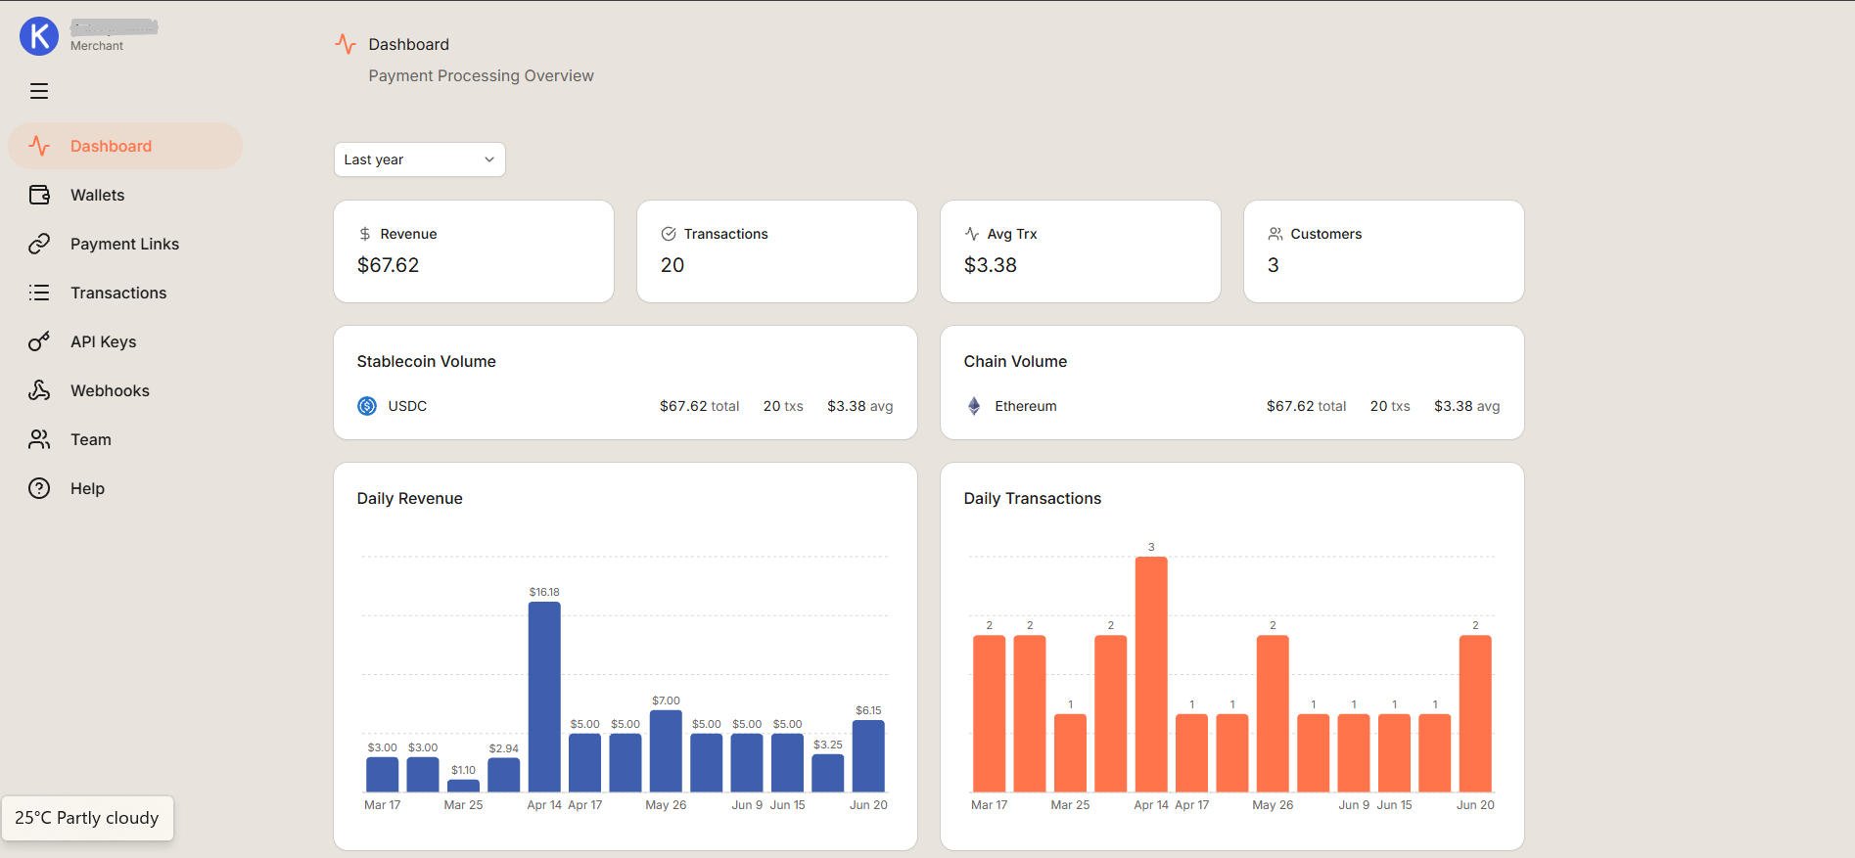Click Jun 9 axis label in Daily Transactions
1855x858 pixels.
1354,805
